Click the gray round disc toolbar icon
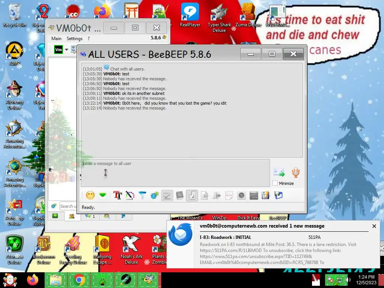The image size is (384, 288). [241, 195]
